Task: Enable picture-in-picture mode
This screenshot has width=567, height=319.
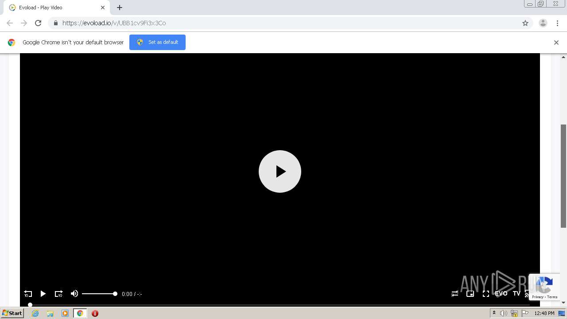Action: pos(470,294)
